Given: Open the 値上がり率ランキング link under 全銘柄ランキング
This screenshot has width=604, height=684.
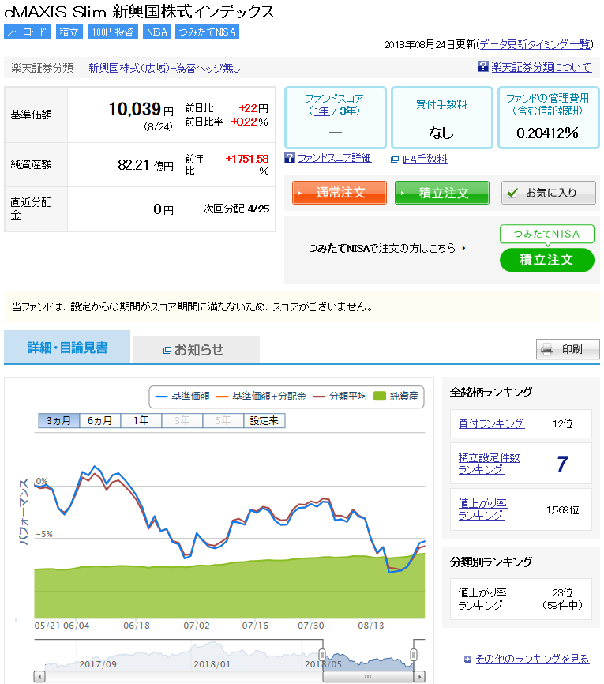Looking at the screenshot, I should click(x=482, y=509).
